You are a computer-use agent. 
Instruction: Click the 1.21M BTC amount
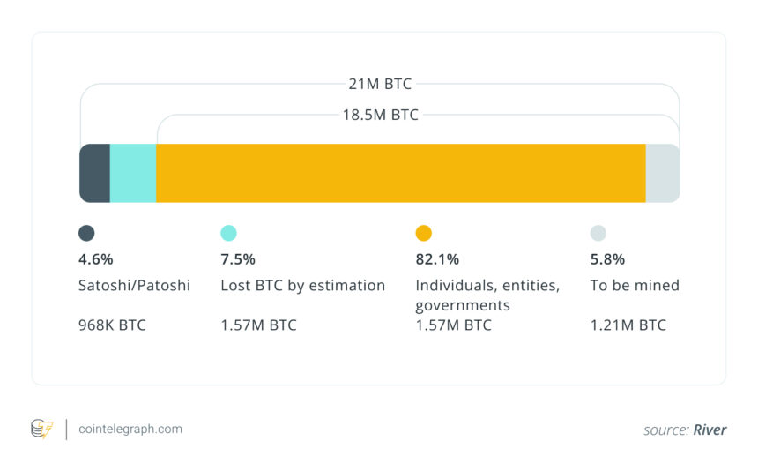pyautogui.click(x=628, y=325)
